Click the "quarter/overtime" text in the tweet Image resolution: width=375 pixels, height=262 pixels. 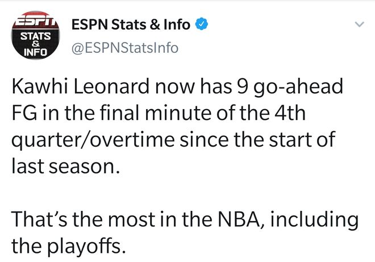[91, 141]
